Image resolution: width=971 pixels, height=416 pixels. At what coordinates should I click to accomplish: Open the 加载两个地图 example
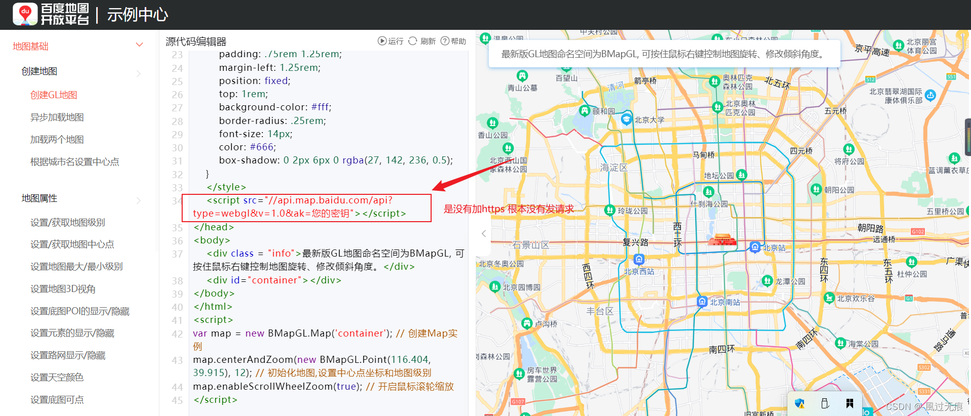tap(57, 140)
